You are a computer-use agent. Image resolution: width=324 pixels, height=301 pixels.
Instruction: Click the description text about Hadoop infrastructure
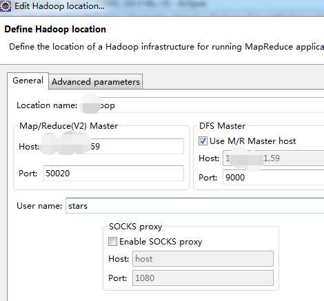pos(166,47)
